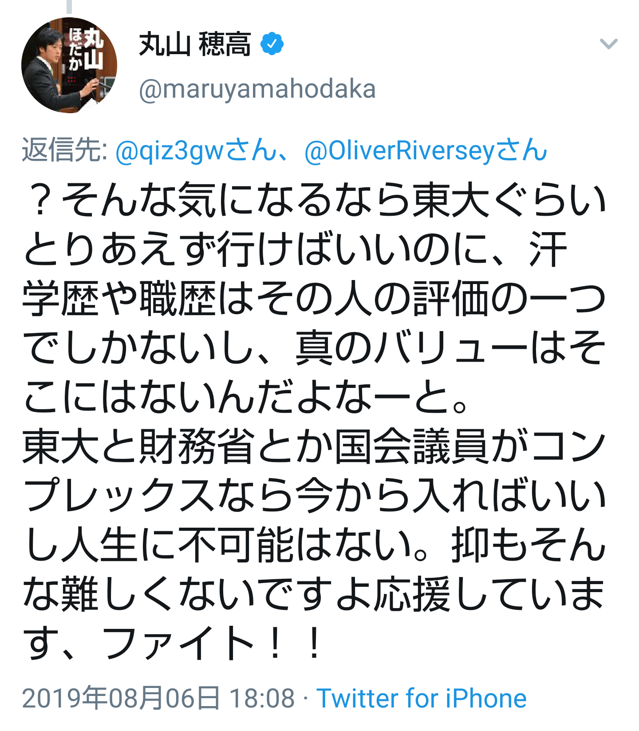This screenshot has height=731, width=639.
Task: Click the tweet line starting し人生に不可能
Action: click(x=314, y=545)
